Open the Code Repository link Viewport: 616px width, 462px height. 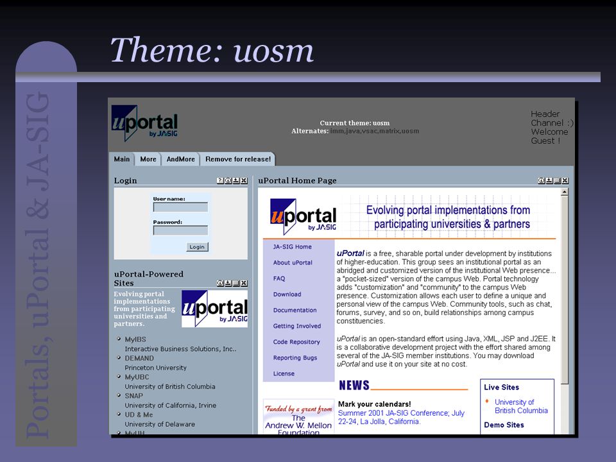click(x=296, y=342)
